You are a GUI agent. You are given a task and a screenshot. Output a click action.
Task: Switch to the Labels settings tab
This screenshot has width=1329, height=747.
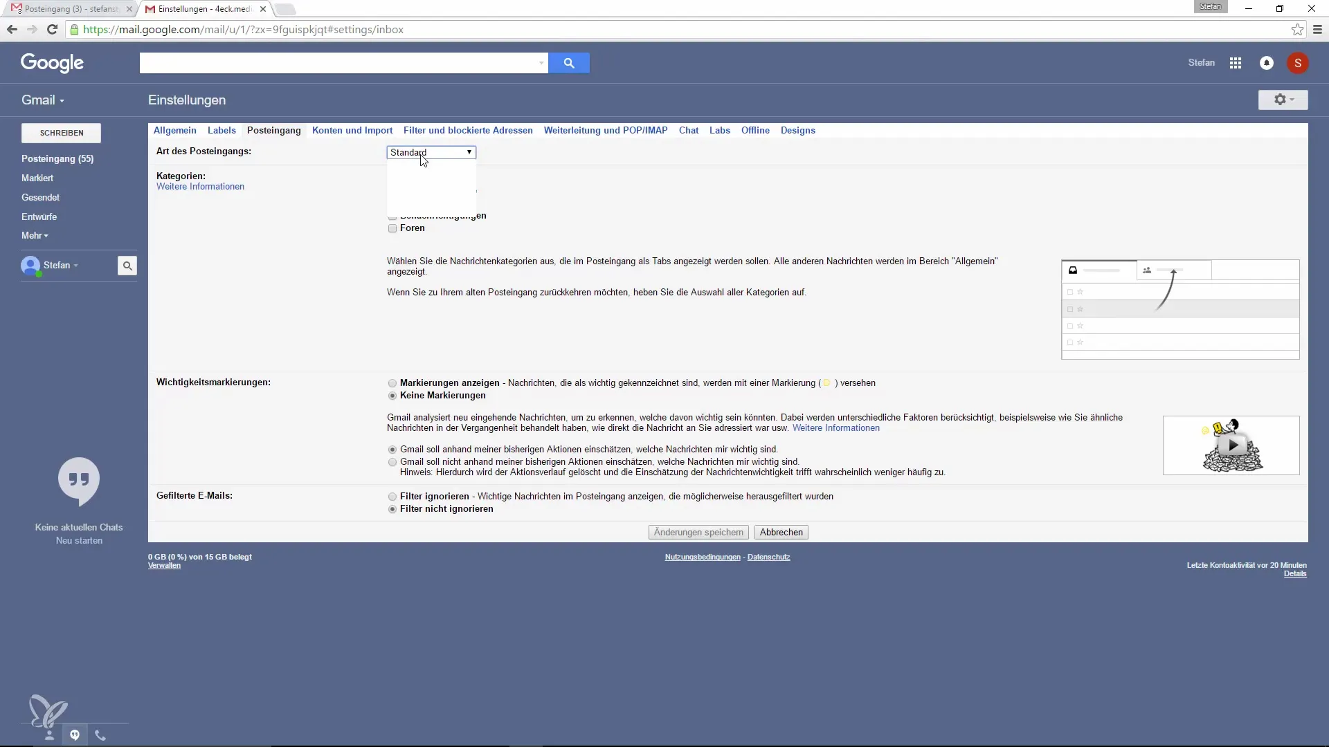[x=221, y=130]
